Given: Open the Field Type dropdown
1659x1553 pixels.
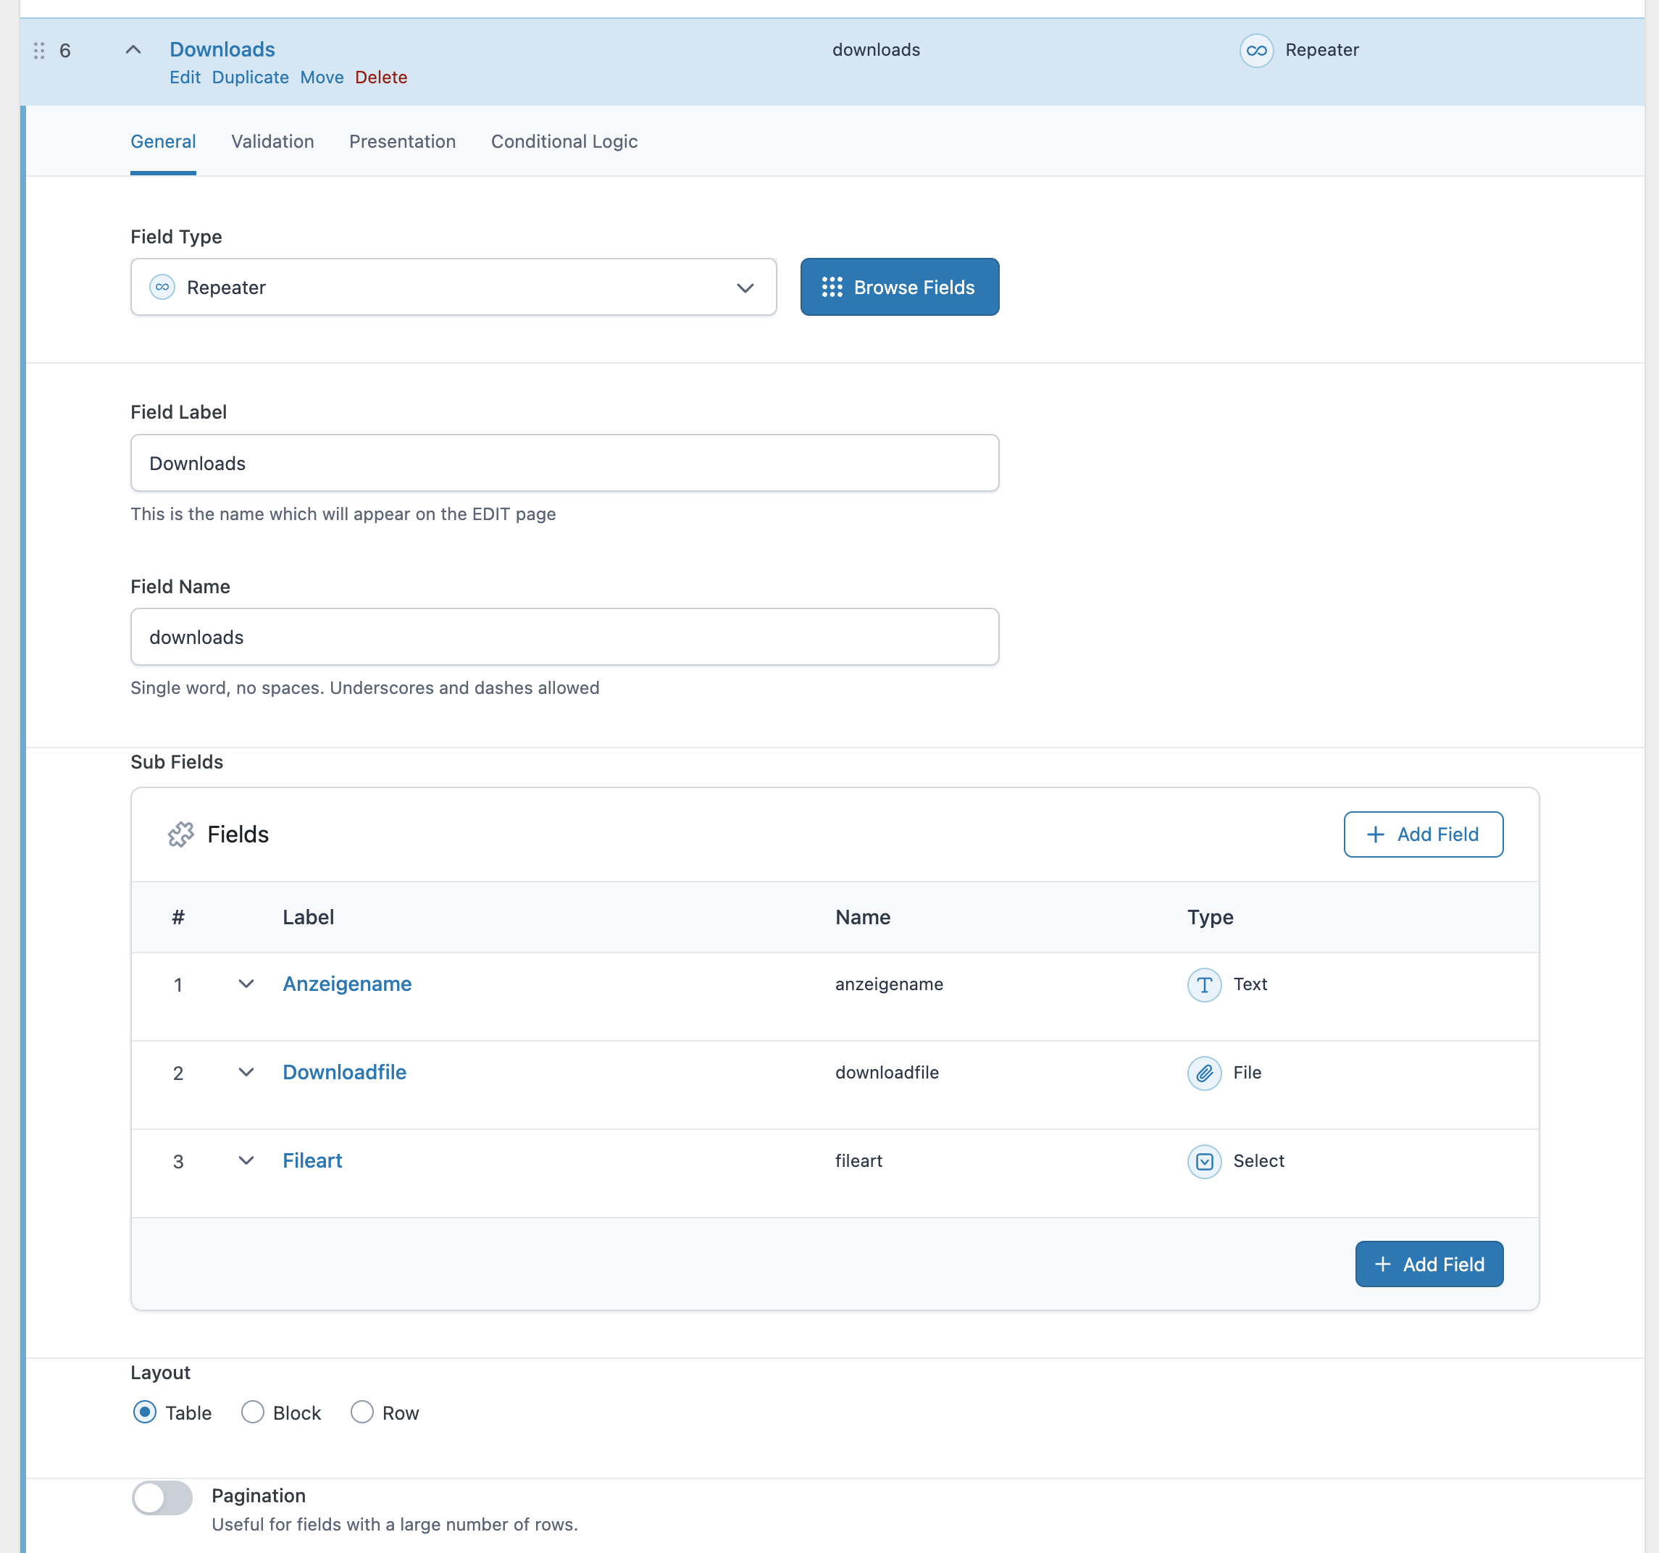Looking at the screenshot, I should pyautogui.click(x=453, y=287).
